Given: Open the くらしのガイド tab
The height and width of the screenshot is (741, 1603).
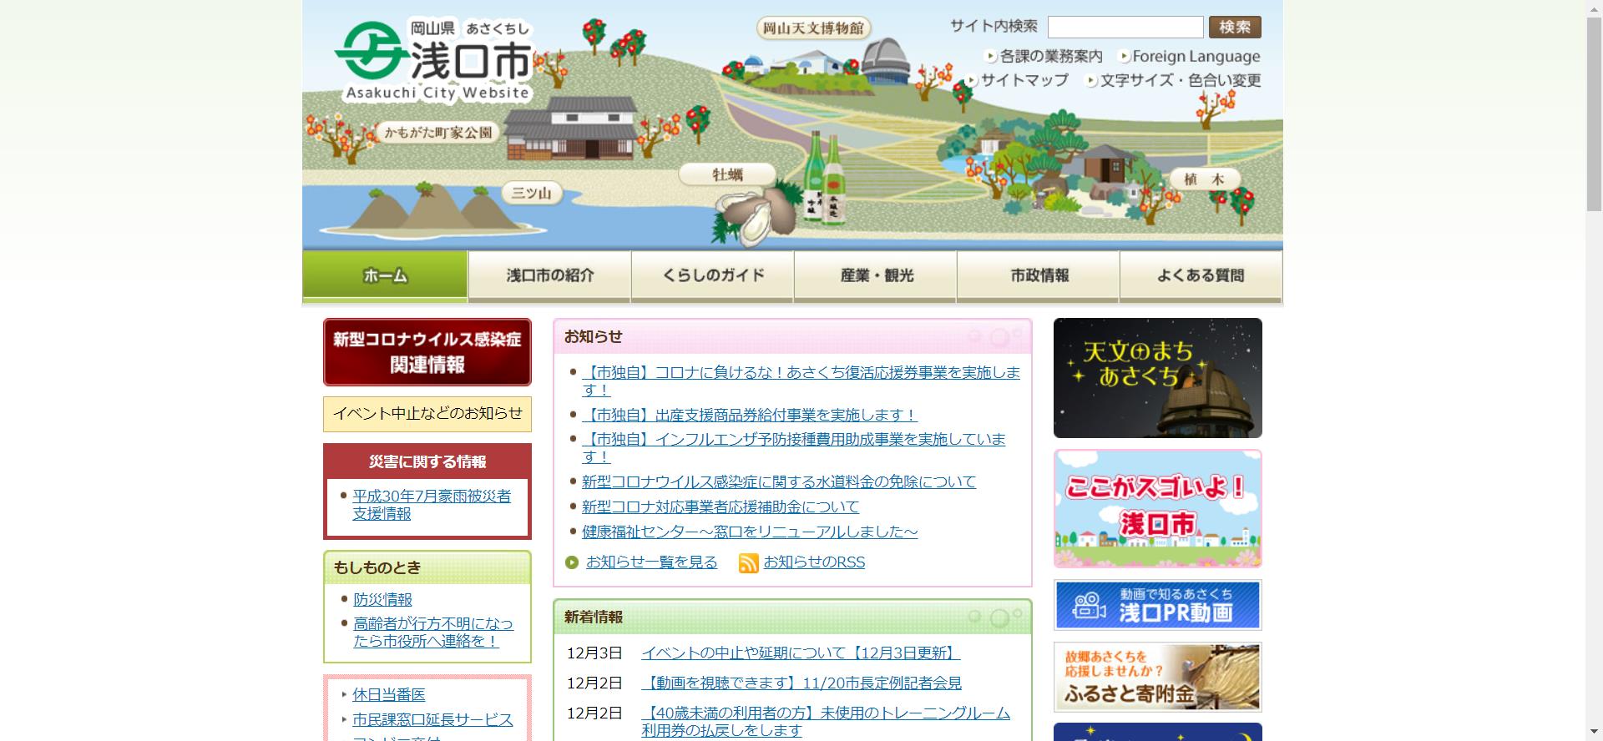Looking at the screenshot, I should [712, 276].
